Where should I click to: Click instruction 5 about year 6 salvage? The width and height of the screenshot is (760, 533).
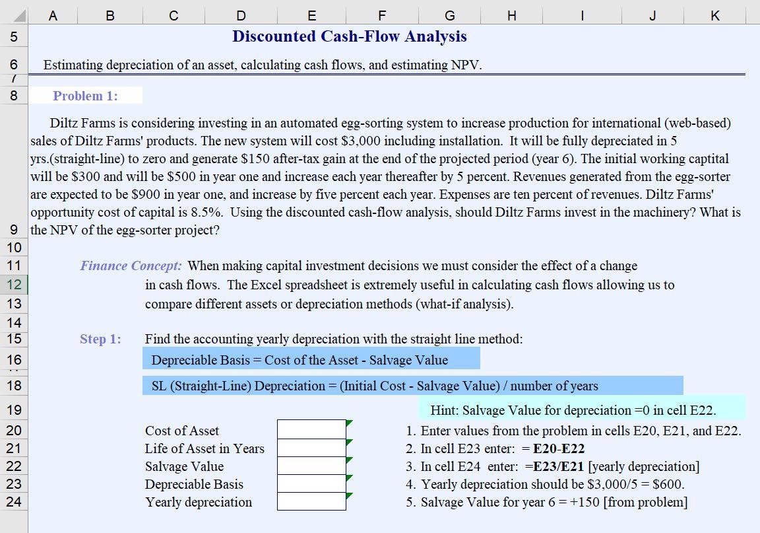pyautogui.click(x=547, y=502)
